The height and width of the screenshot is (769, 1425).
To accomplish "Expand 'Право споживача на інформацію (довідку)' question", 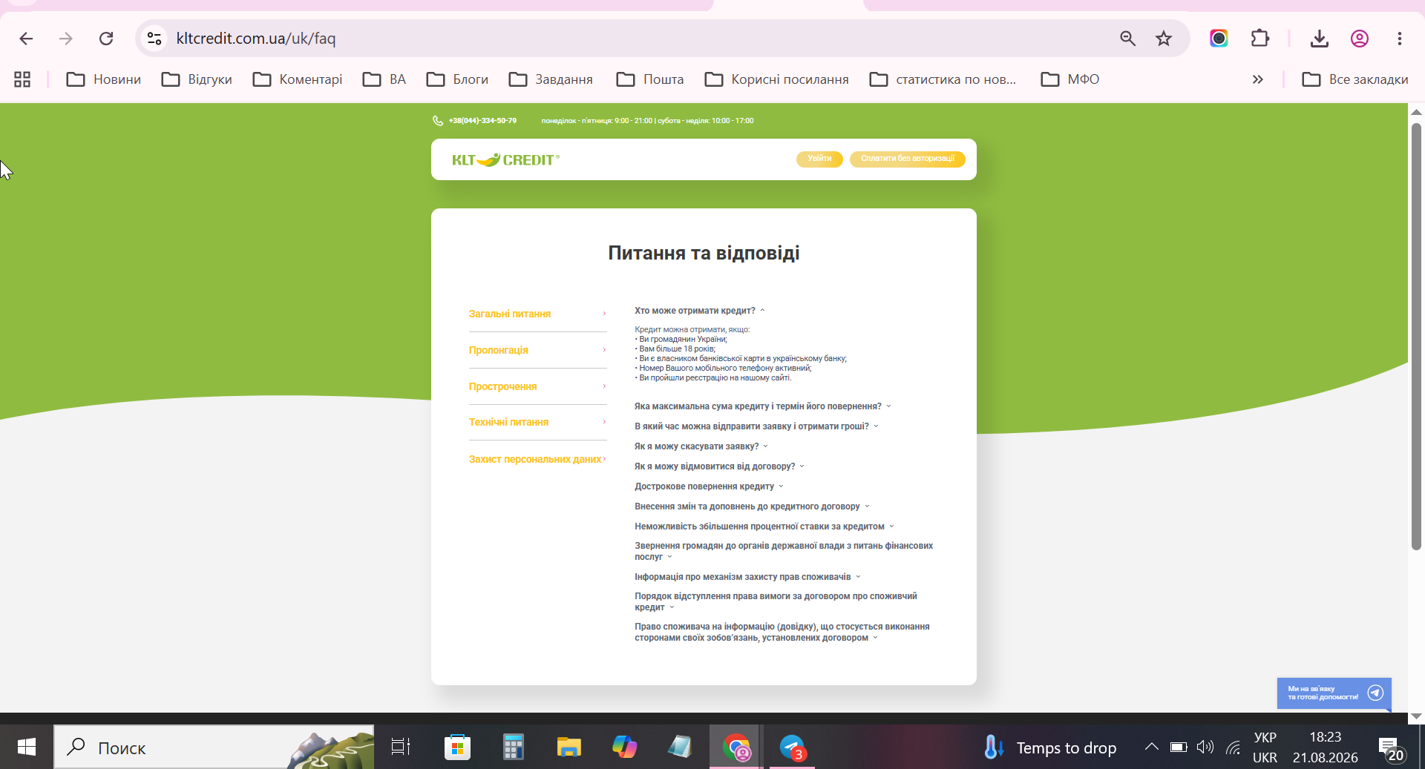I will coord(782,632).
